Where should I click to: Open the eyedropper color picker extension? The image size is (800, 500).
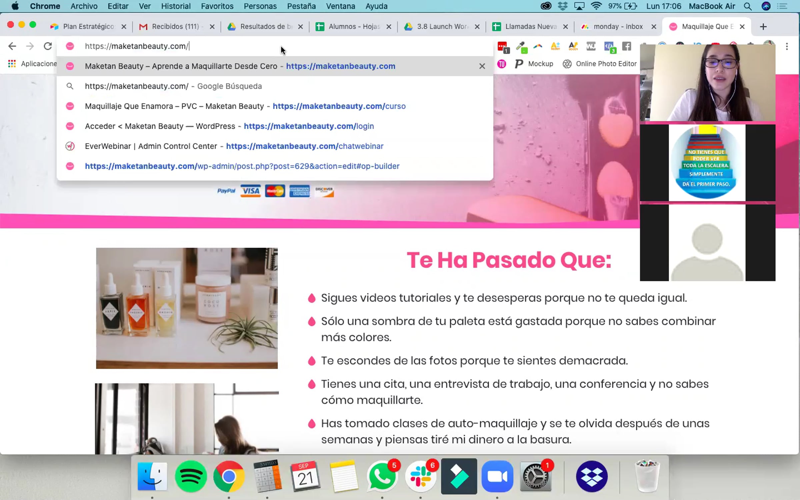click(521, 47)
